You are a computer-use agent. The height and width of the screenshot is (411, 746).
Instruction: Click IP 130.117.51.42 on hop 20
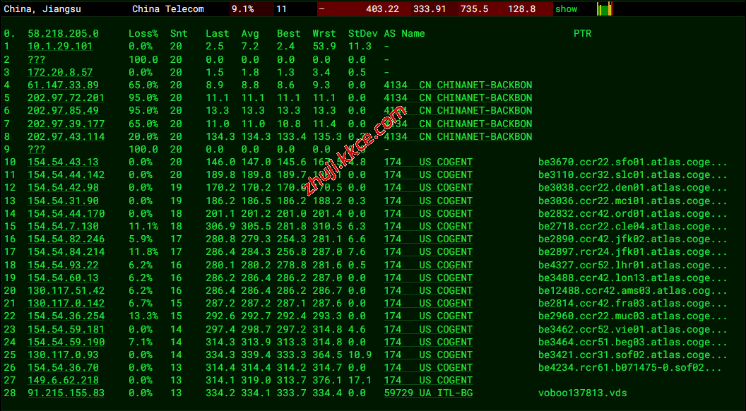(66, 290)
